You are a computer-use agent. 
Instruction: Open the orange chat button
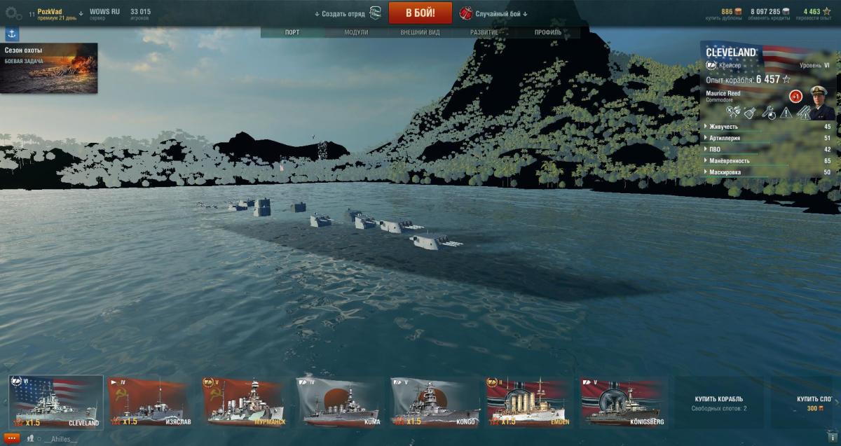pos(11,438)
